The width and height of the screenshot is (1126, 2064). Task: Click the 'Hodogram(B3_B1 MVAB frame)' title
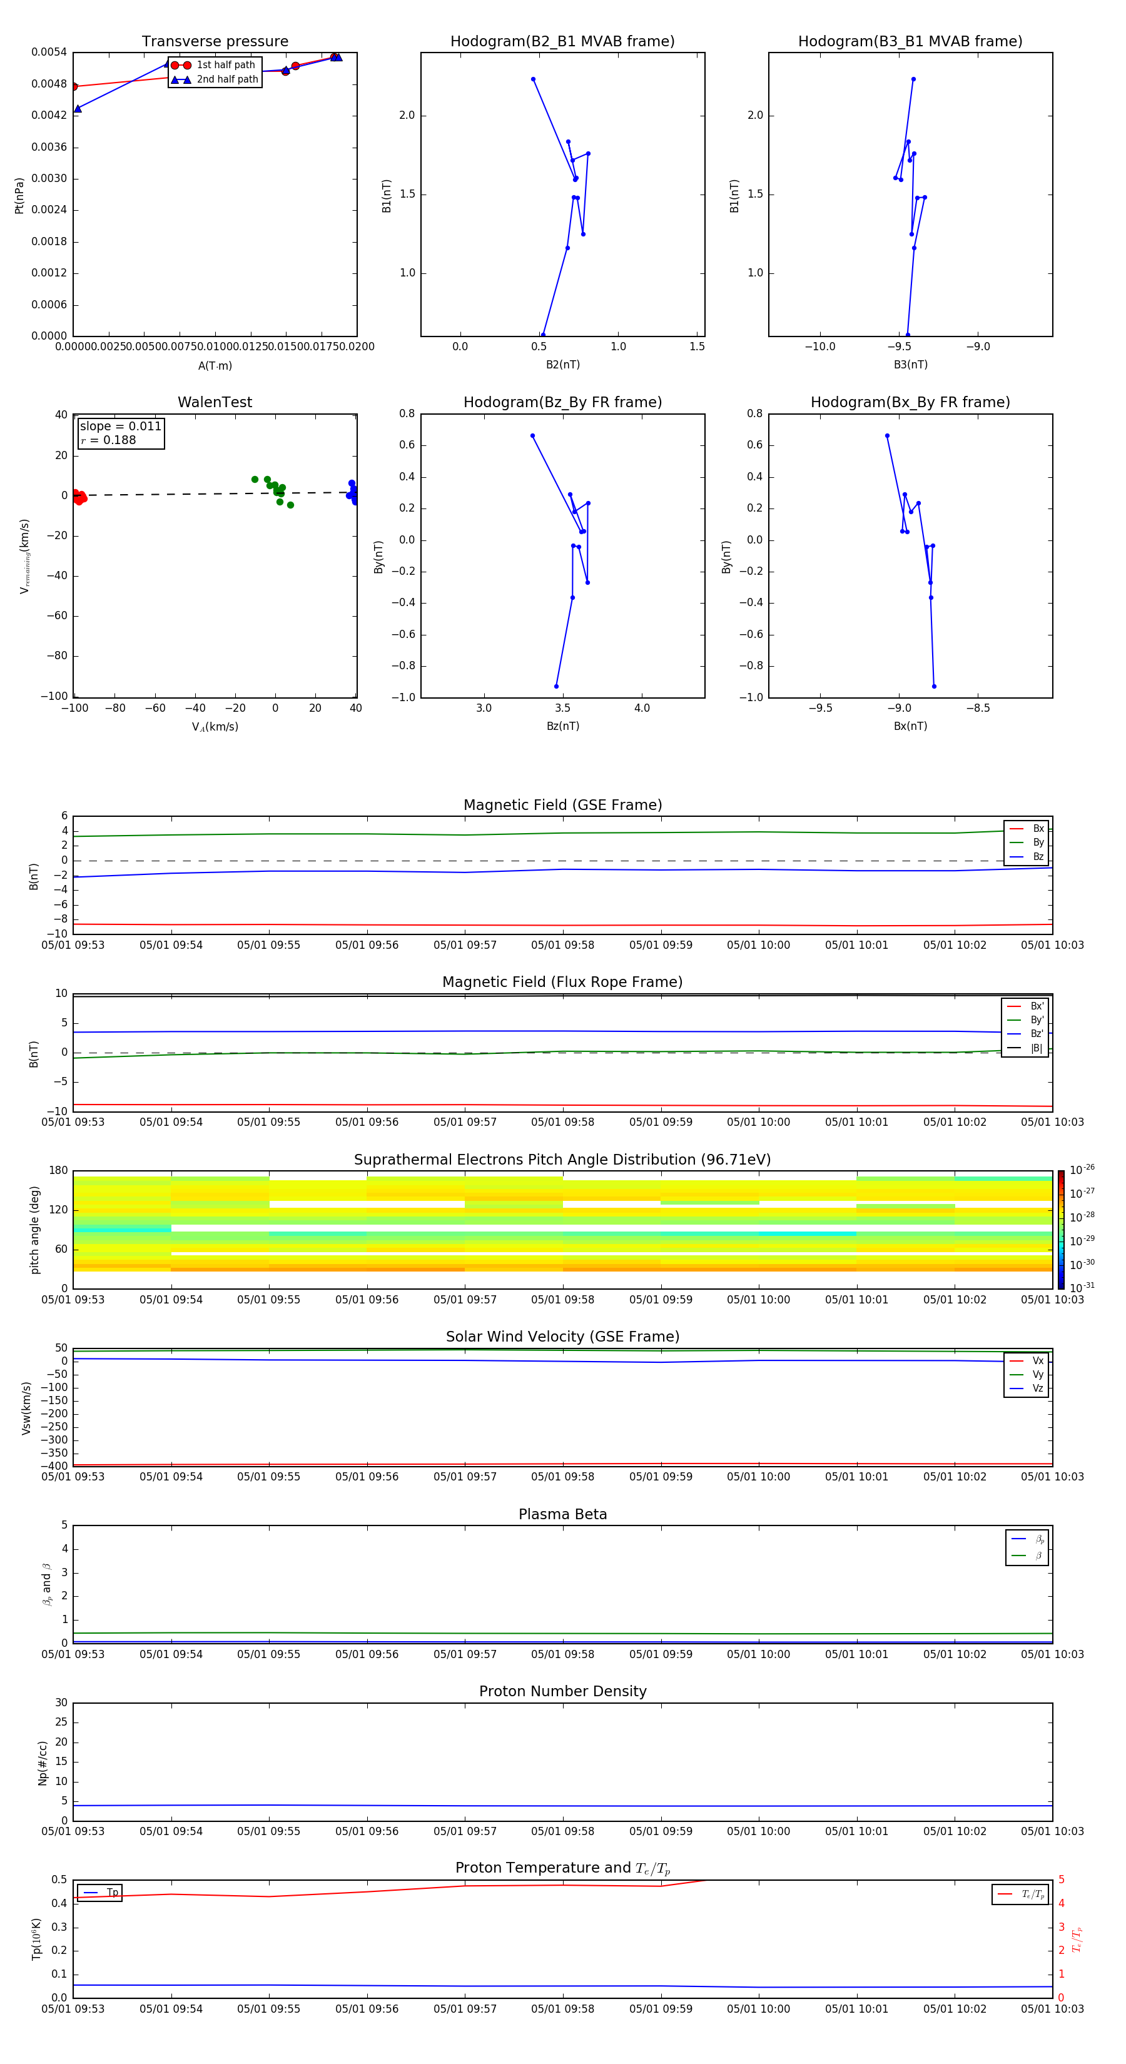tap(910, 42)
